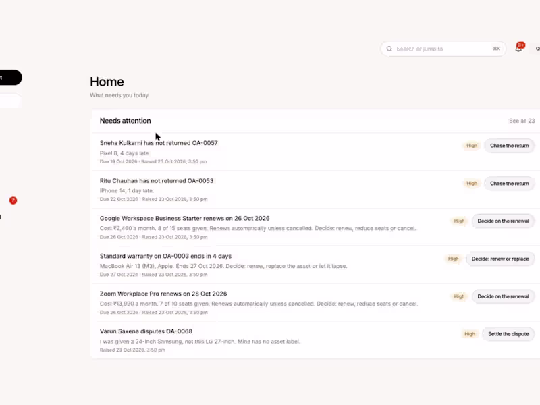
Task: Click the Home page title
Action: click(107, 82)
